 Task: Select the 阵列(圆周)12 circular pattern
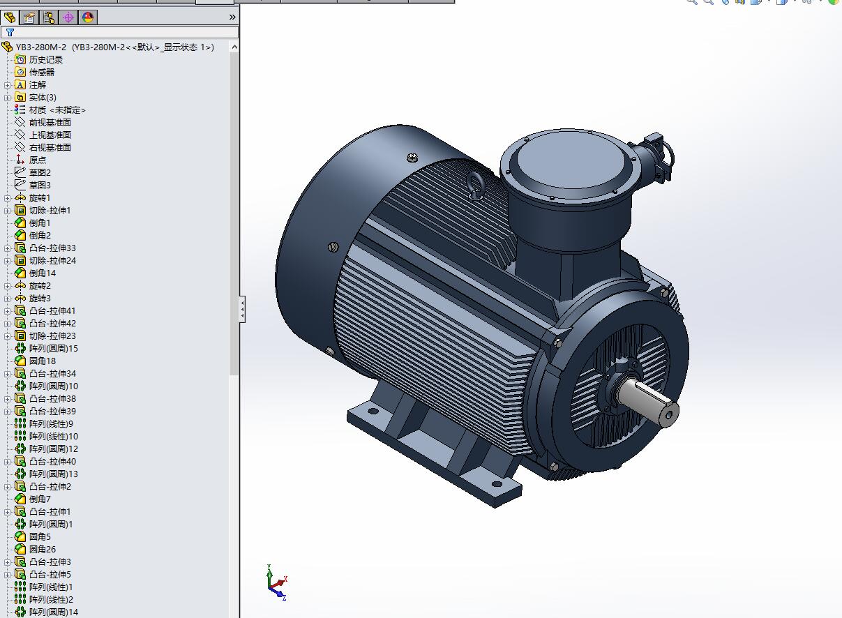click(47, 449)
